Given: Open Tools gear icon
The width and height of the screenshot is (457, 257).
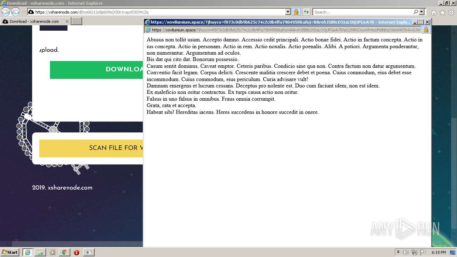Looking at the screenshot, I should [x=451, y=12].
